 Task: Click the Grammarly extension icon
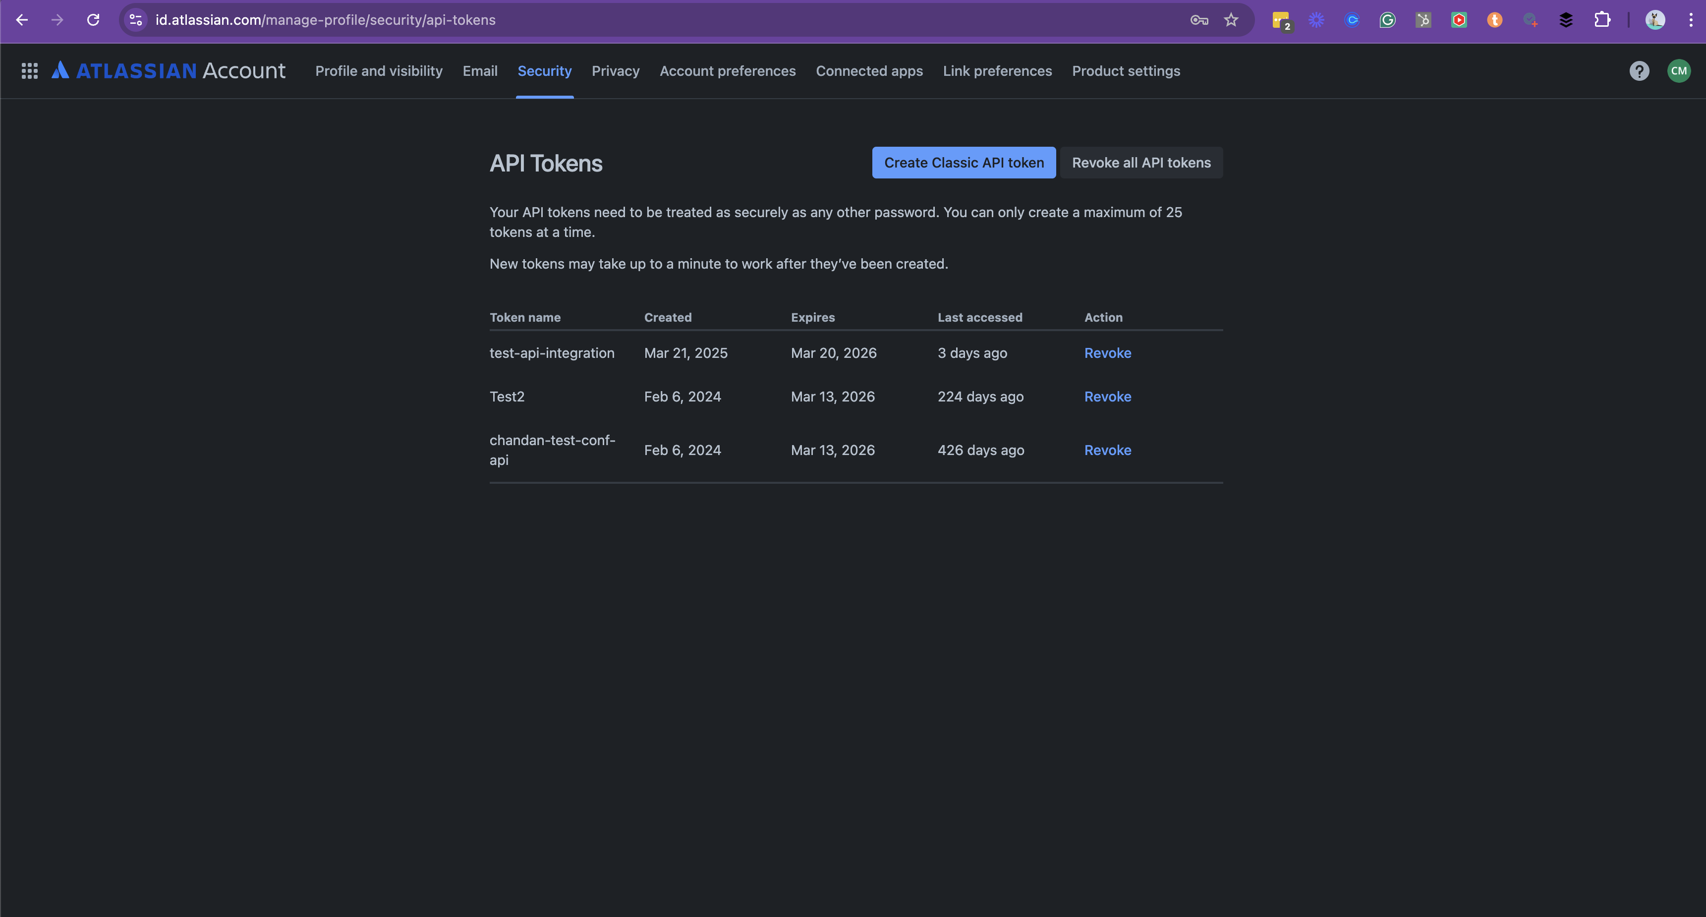tap(1387, 20)
